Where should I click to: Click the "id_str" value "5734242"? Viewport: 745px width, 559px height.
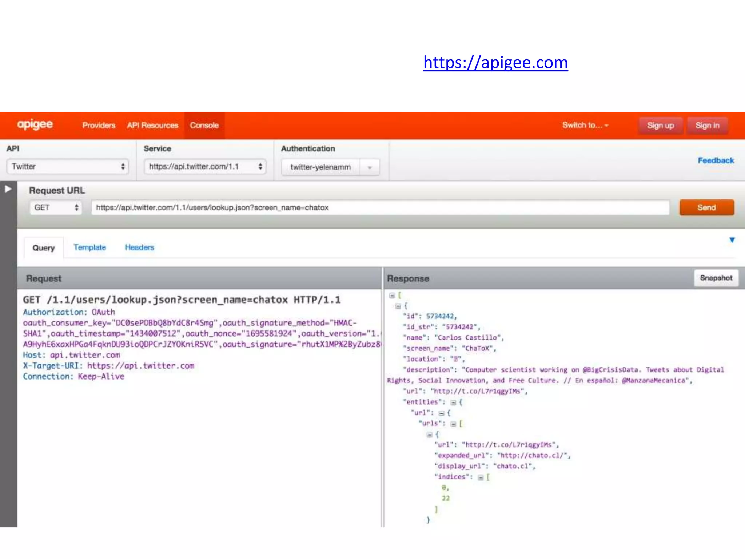coord(459,327)
